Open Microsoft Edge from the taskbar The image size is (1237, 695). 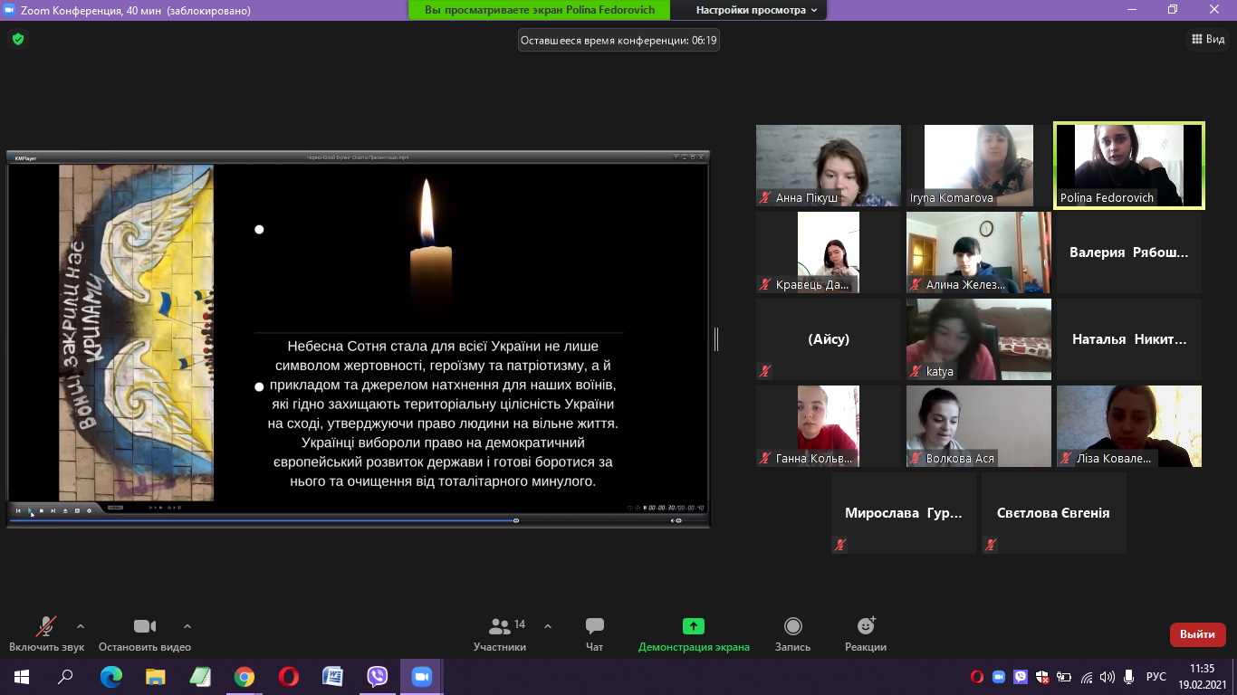110,677
